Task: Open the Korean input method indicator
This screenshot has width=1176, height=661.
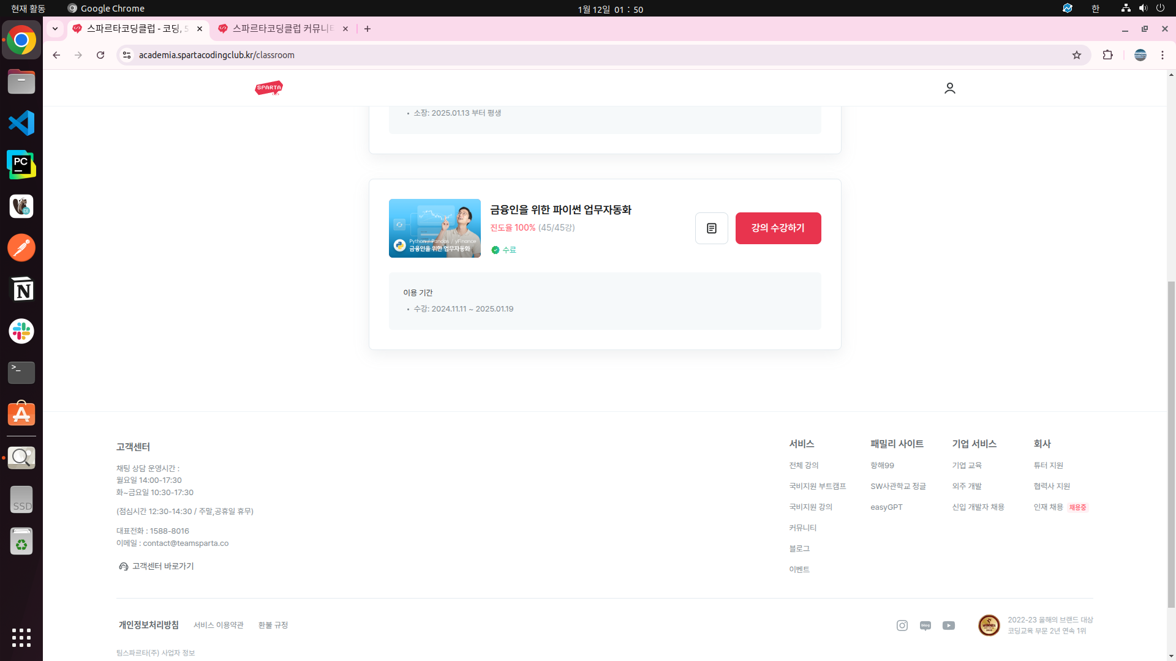Action: (1096, 9)
